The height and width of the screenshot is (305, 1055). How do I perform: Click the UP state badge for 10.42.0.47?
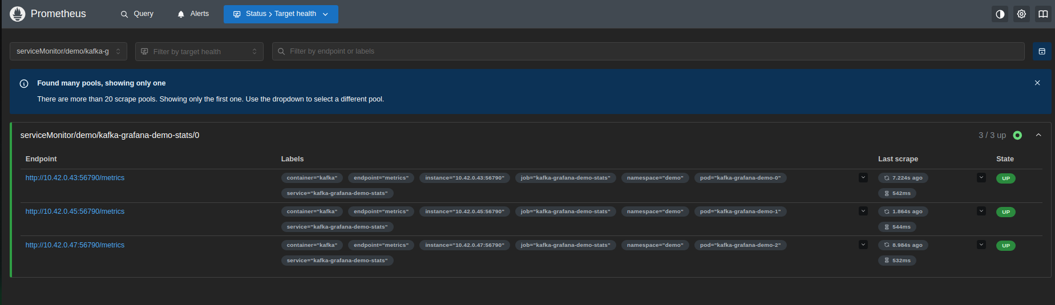1006,246
